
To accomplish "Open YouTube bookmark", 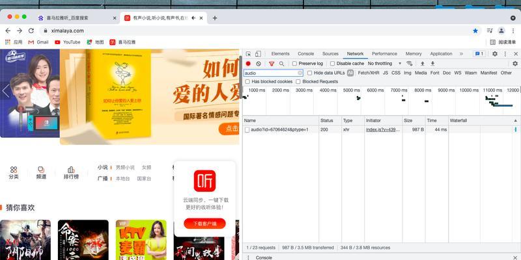I will tap(68, 42).
